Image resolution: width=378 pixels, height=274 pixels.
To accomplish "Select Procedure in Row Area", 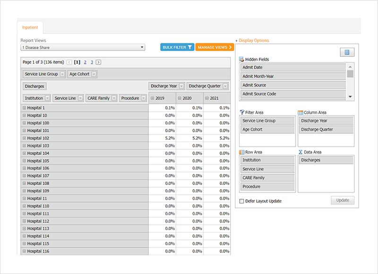I will pyautogui.click(x=267, y=186).
